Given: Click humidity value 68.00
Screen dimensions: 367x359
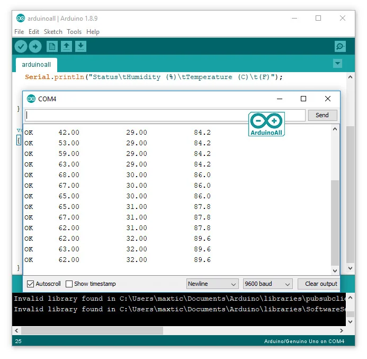Looking at the screenshot, I should click(x=69, y=175).
